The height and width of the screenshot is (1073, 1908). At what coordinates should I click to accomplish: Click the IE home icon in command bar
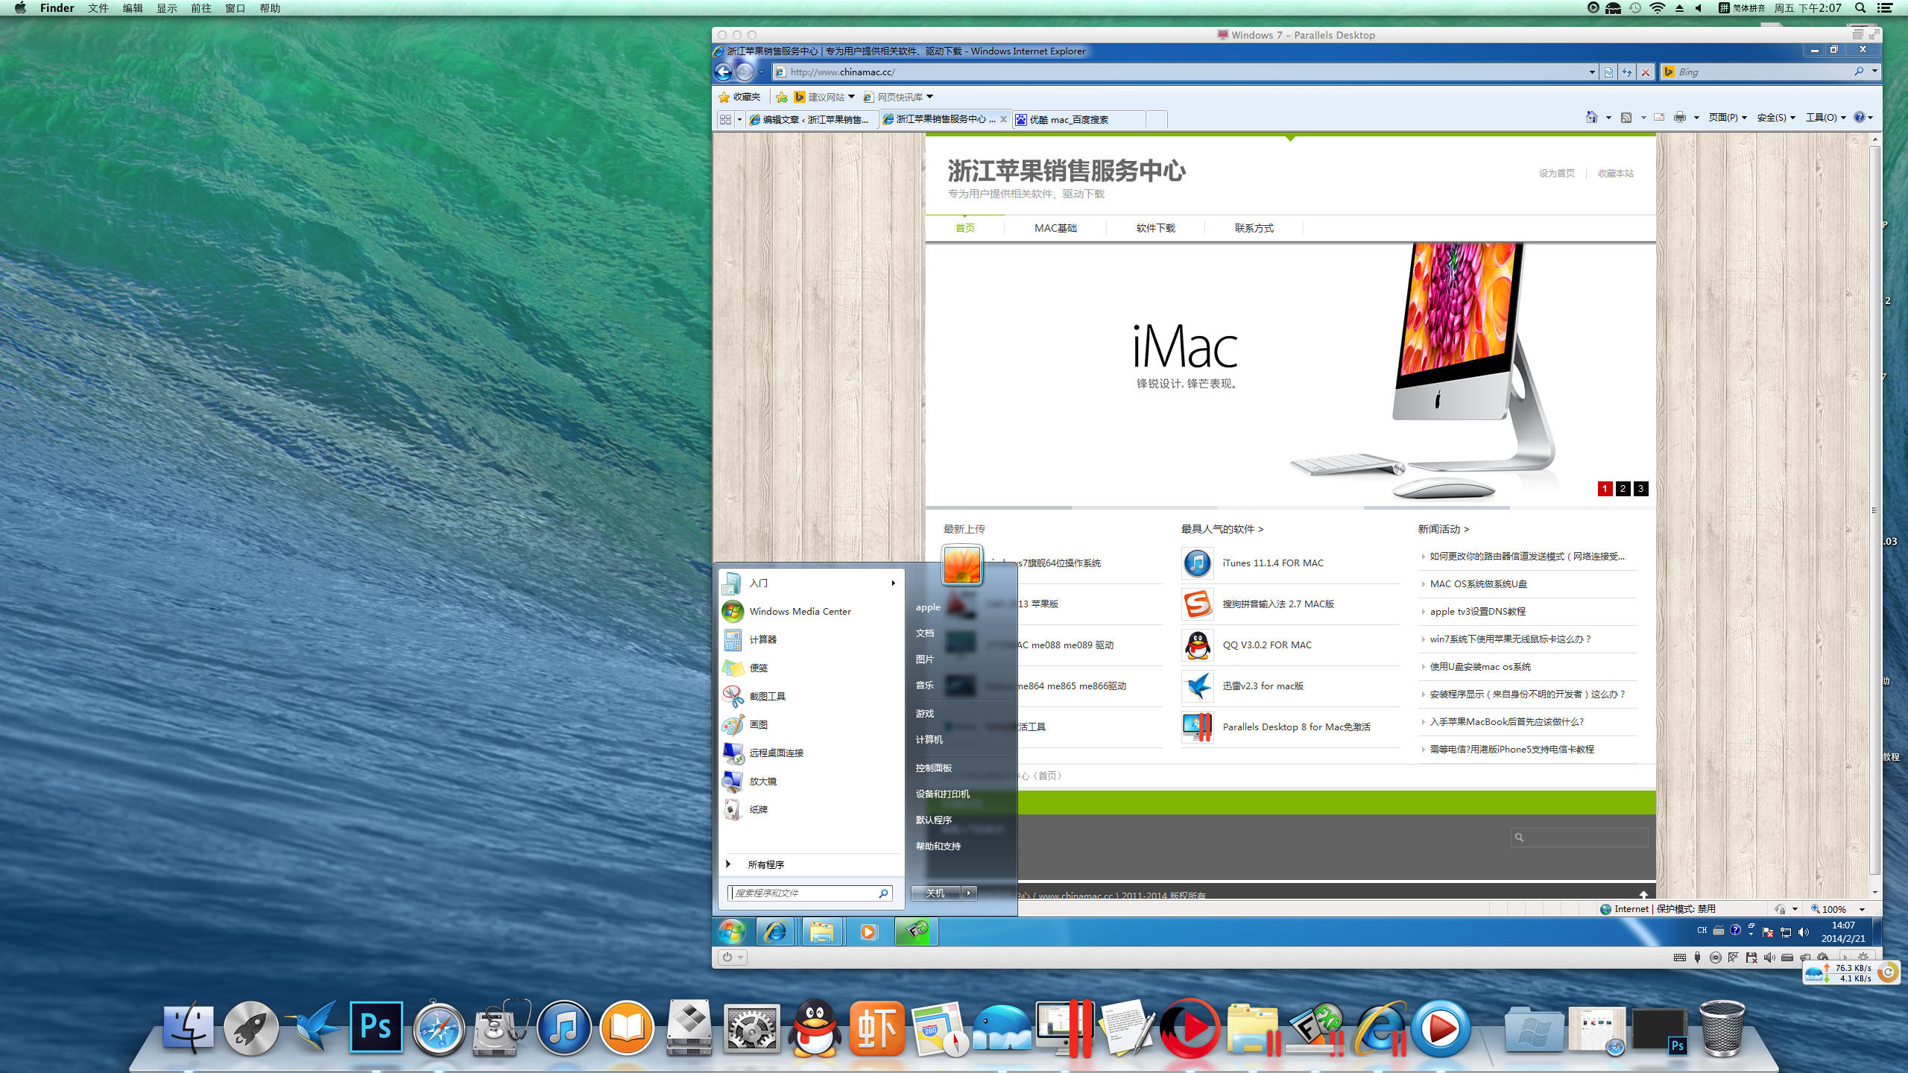(x=1591, y=117)
